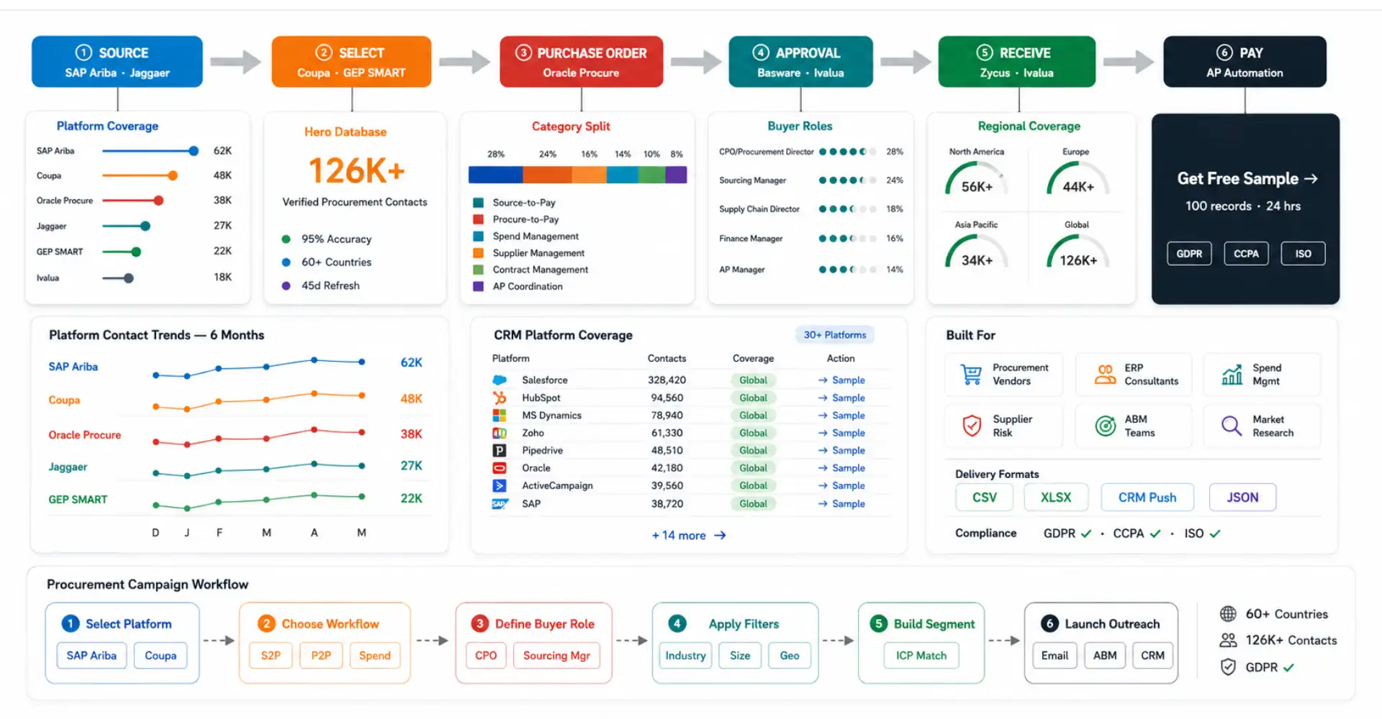Click the SAP Ariba coverage slider knob
Screen dimensions: 1382x719
[x=194, y=151]
